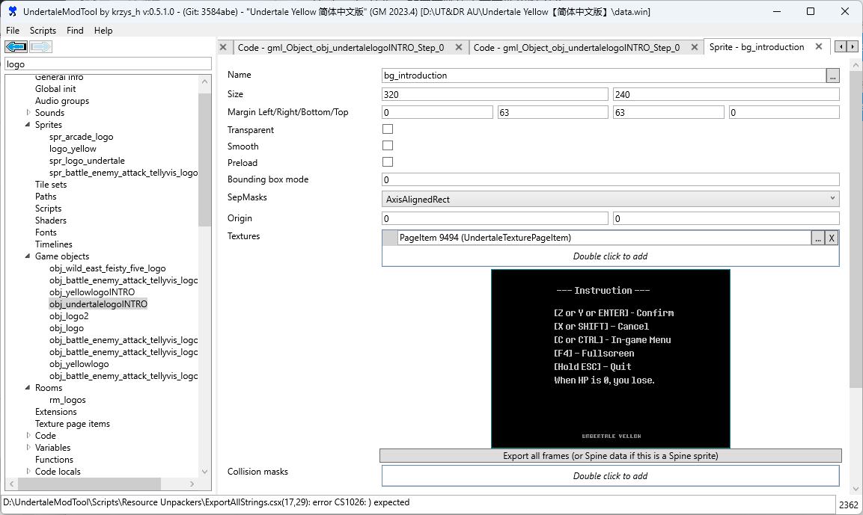Open PageItem 9494 details with ellipsis button
This screenshot has height=515, width=863.
click(818, 238)
